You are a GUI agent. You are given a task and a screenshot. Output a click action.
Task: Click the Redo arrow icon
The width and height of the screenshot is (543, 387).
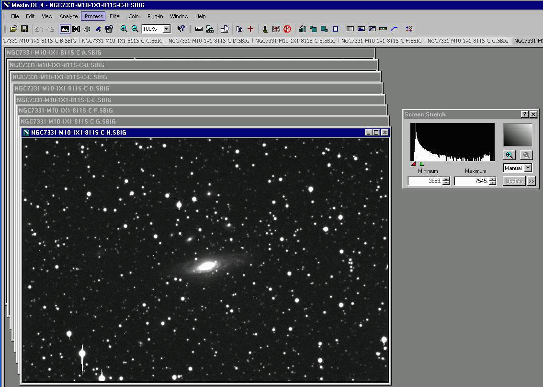click(x=50, y=29)
